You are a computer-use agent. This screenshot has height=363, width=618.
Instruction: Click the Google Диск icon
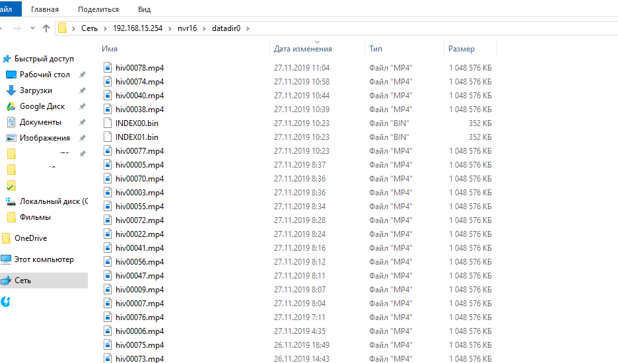tap(11, 106)
